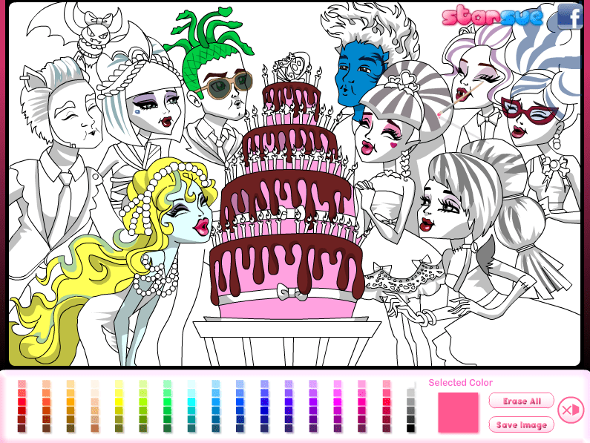The image size is (590, 443).
Task: Open the starsue logo link
Action: [x=492, y=16]
